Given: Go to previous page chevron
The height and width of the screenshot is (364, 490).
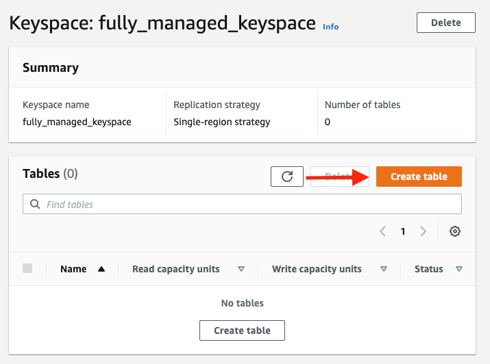Looking at the screenshot, I should tap(382, 231).
